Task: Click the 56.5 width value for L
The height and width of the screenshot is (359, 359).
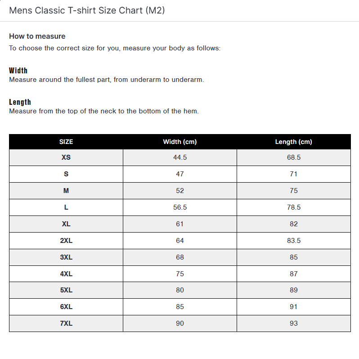Action: (180, 207)
